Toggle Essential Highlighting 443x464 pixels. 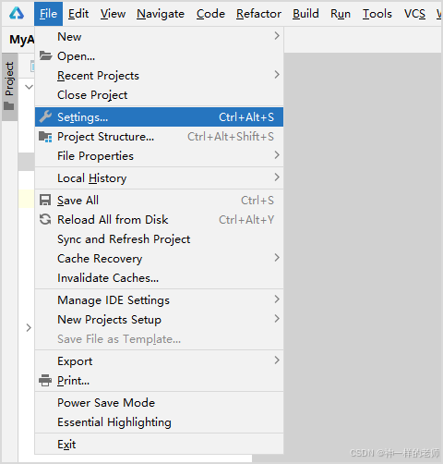coord(159,422)
